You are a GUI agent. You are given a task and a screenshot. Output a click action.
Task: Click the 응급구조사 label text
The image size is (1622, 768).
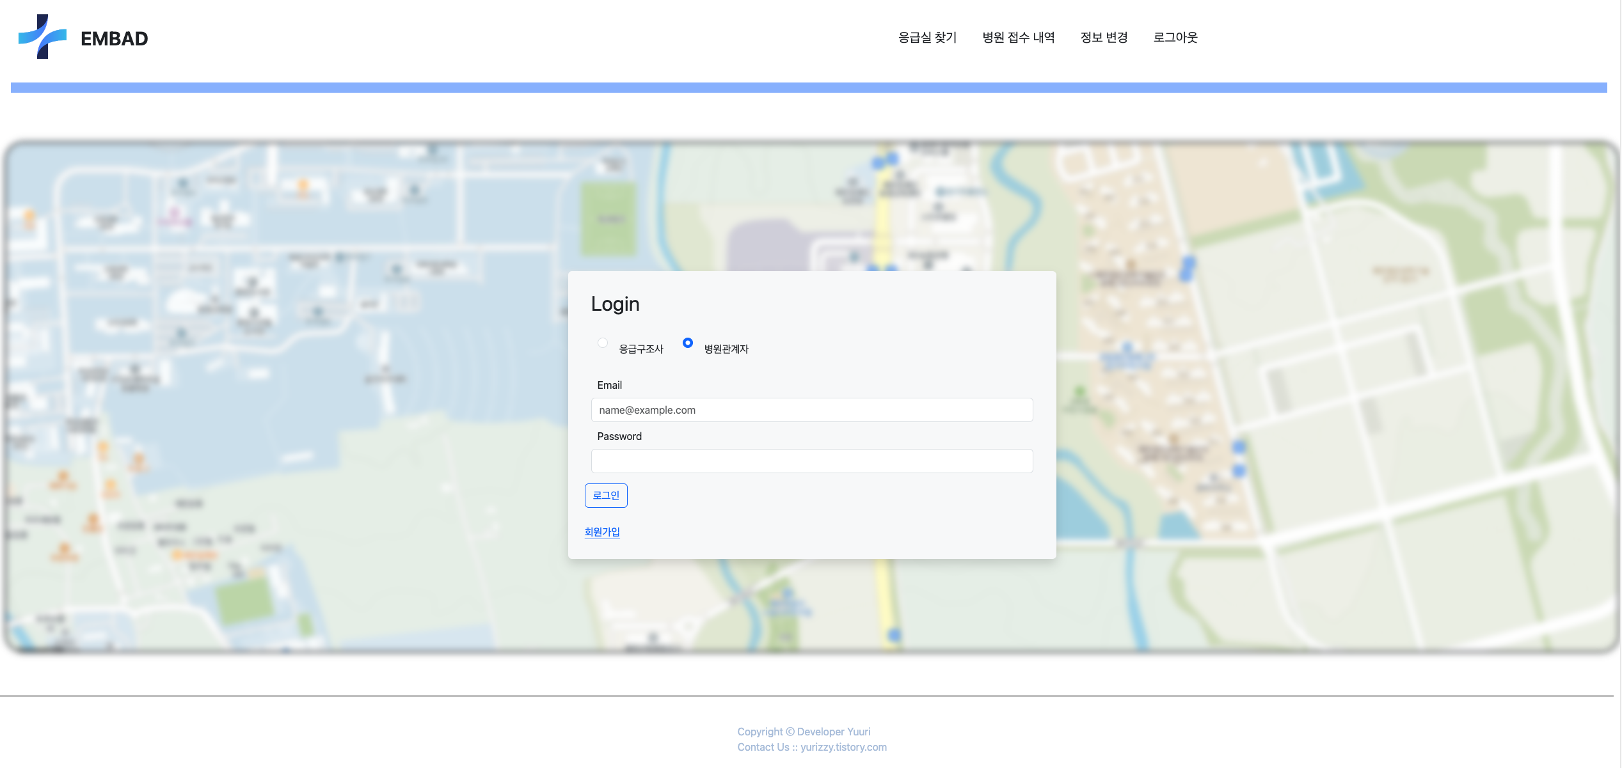tap(640, 349)
